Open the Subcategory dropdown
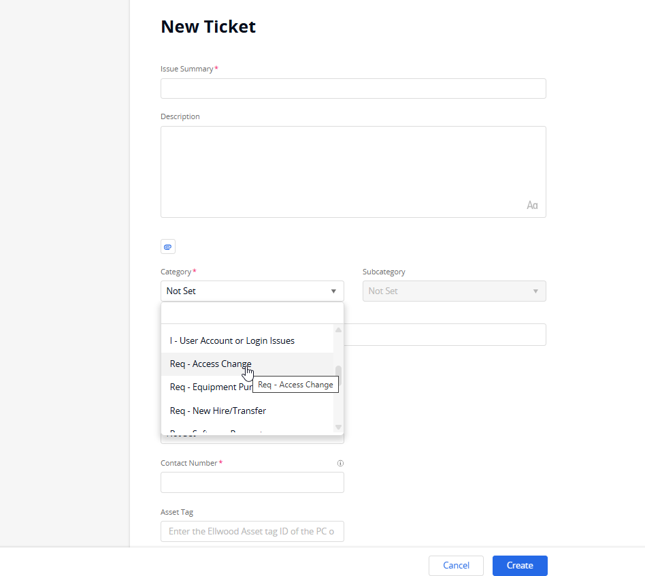The height and width of the screenshot is (576, 645). point(454,291)
